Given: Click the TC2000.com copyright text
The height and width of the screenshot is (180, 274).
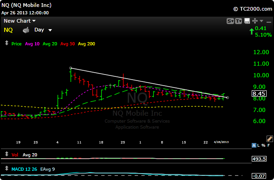Looking at the screenshot, I should pyautogui.click(x=253, y=9).
